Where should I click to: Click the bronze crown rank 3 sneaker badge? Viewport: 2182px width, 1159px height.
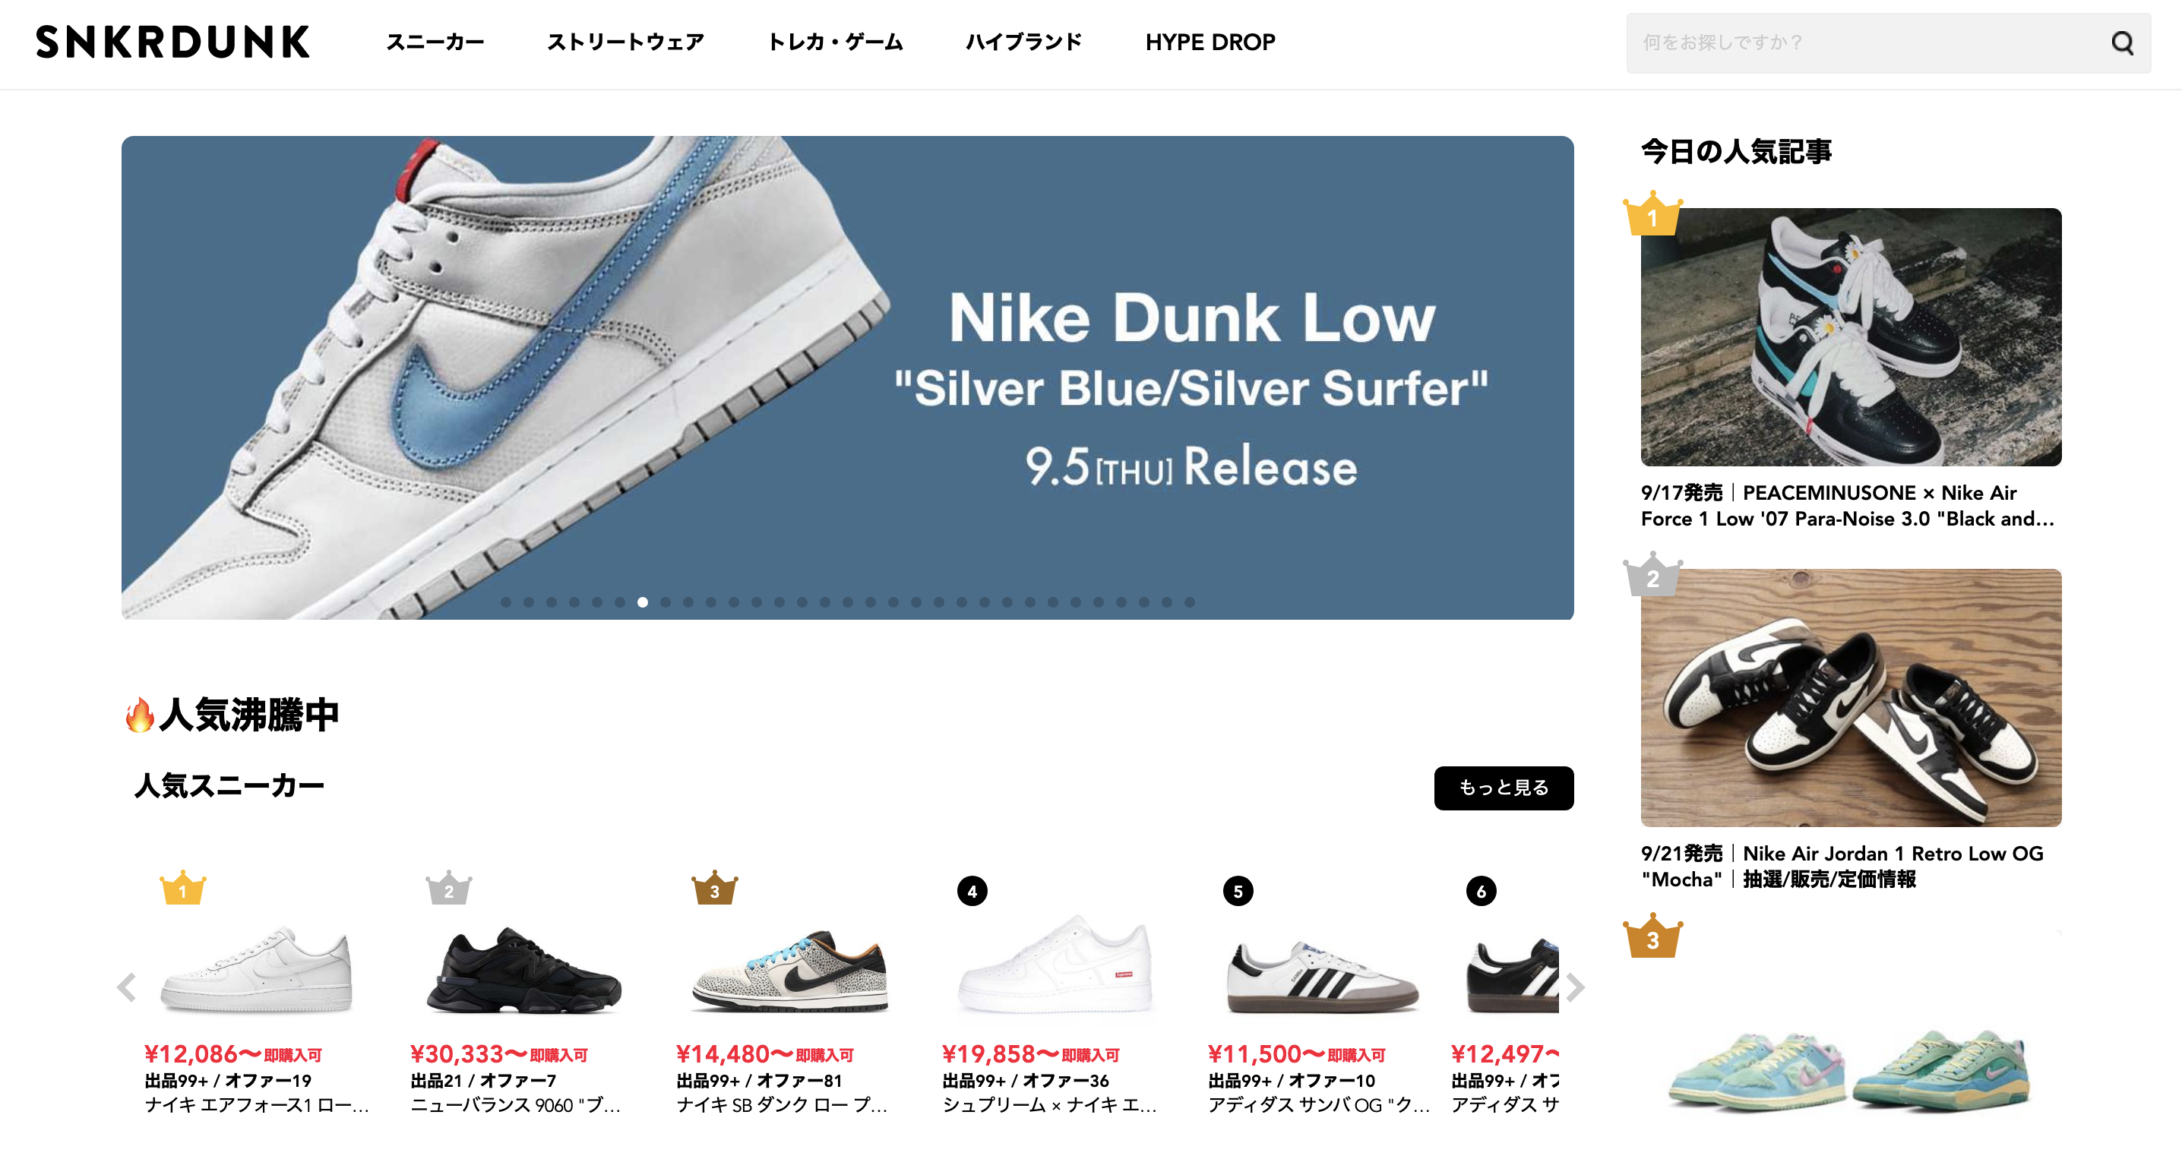714,887
